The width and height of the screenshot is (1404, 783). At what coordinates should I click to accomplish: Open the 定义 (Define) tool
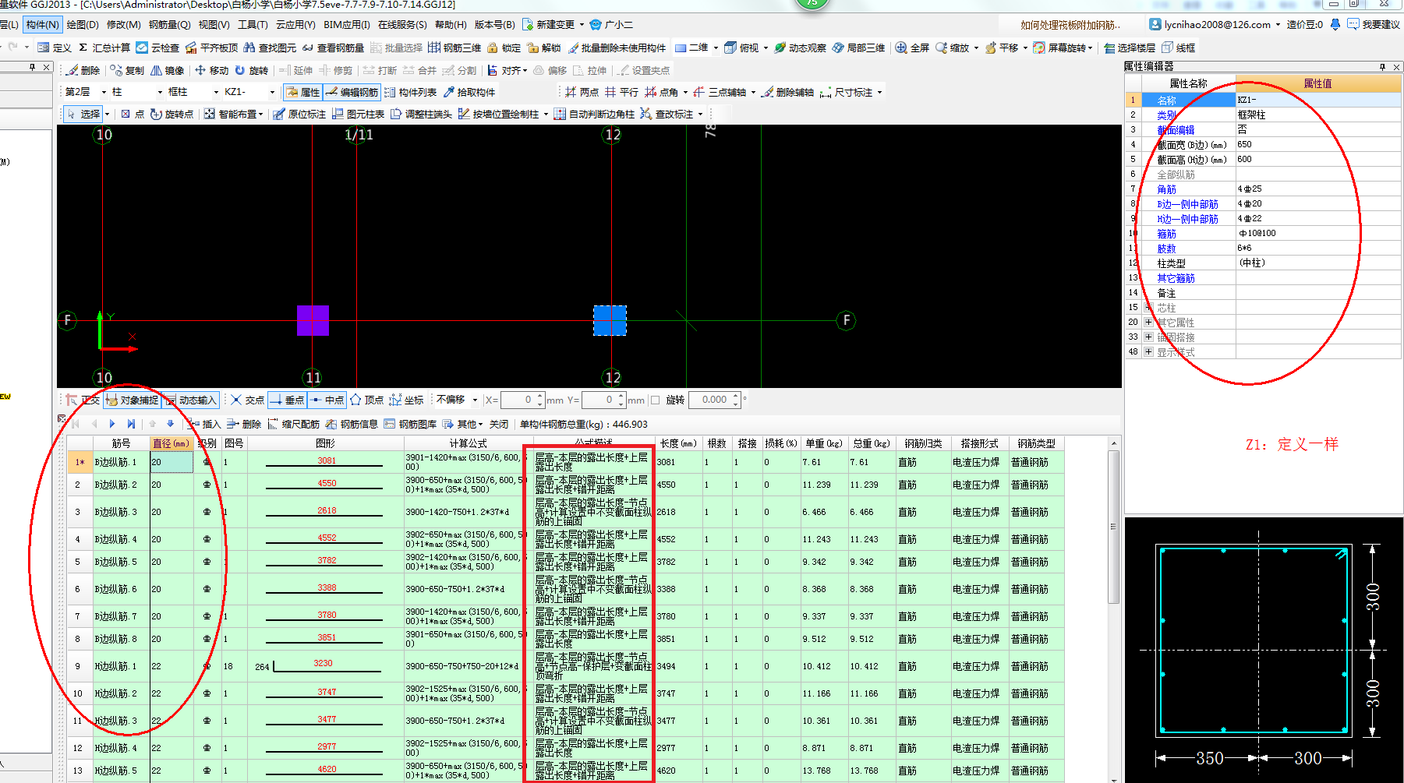(55, 48)
